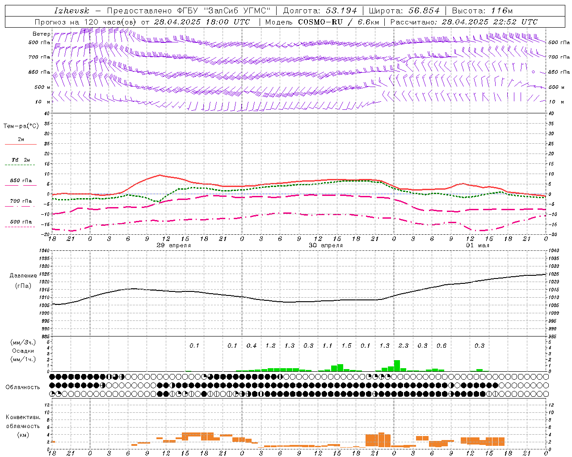The width and height of the screenshot is (572, 457).
Task: Click the "COSMO-RU / 6.6км" model label
Action: (340, 22)
